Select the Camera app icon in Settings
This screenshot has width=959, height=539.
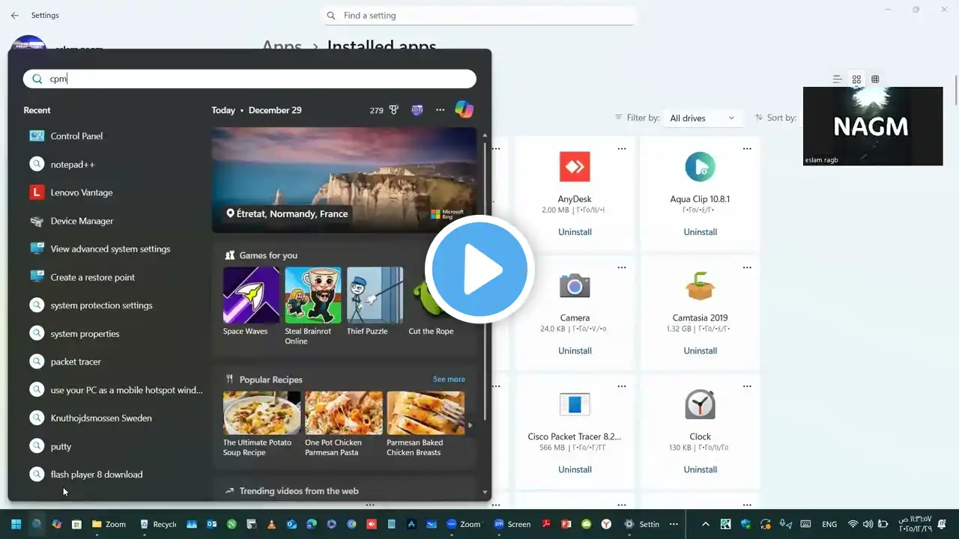[575, 286]
